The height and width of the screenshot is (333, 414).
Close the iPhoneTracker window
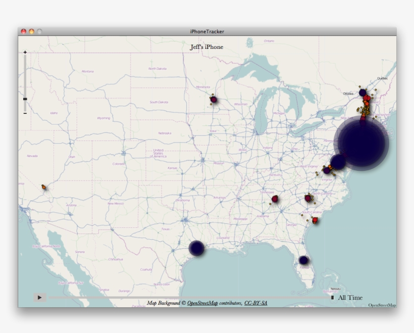[23, 31]
